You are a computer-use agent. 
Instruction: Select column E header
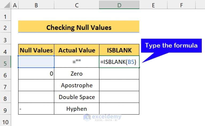(x=153, y=5)
